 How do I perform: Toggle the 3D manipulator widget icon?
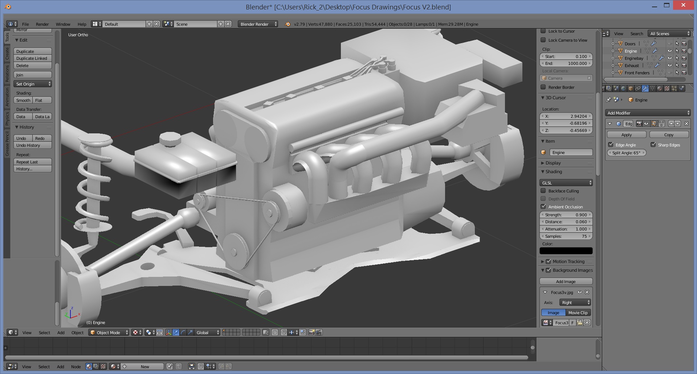pyautogui.click(x=169, y=332)
